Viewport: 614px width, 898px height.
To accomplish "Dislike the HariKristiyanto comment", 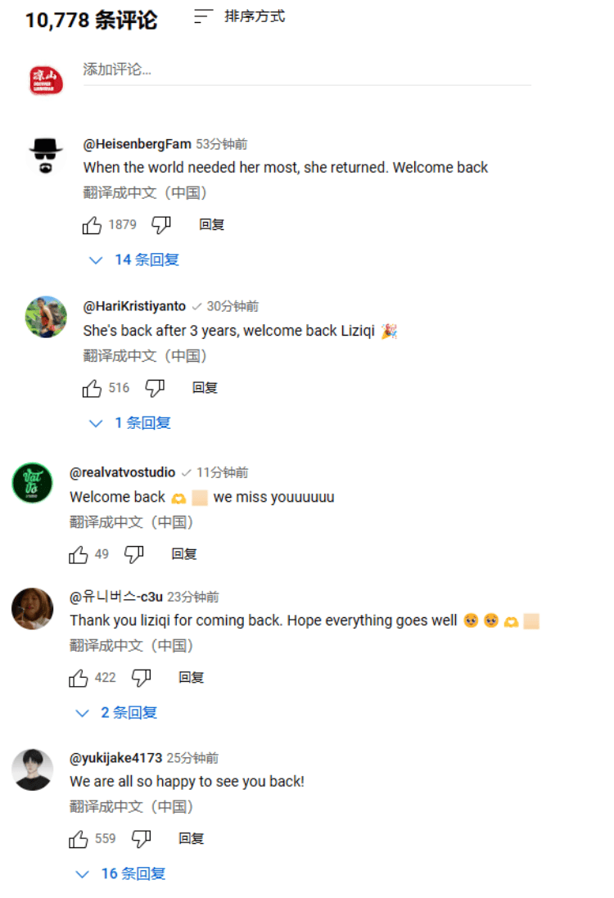I will pyautogui.click(x=155, y=388).
